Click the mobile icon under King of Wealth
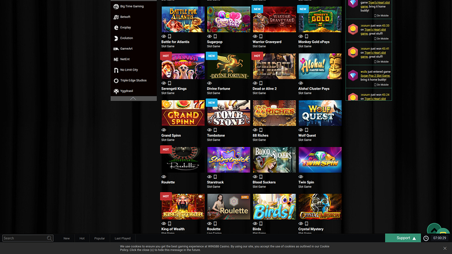Screen dimensions: 452x254 point(169,223)
